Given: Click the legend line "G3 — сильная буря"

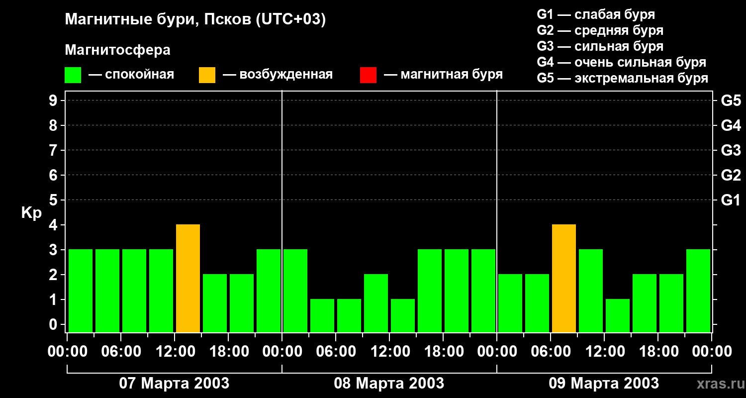Looking at the screenshot, I should (x=600, y=46).
